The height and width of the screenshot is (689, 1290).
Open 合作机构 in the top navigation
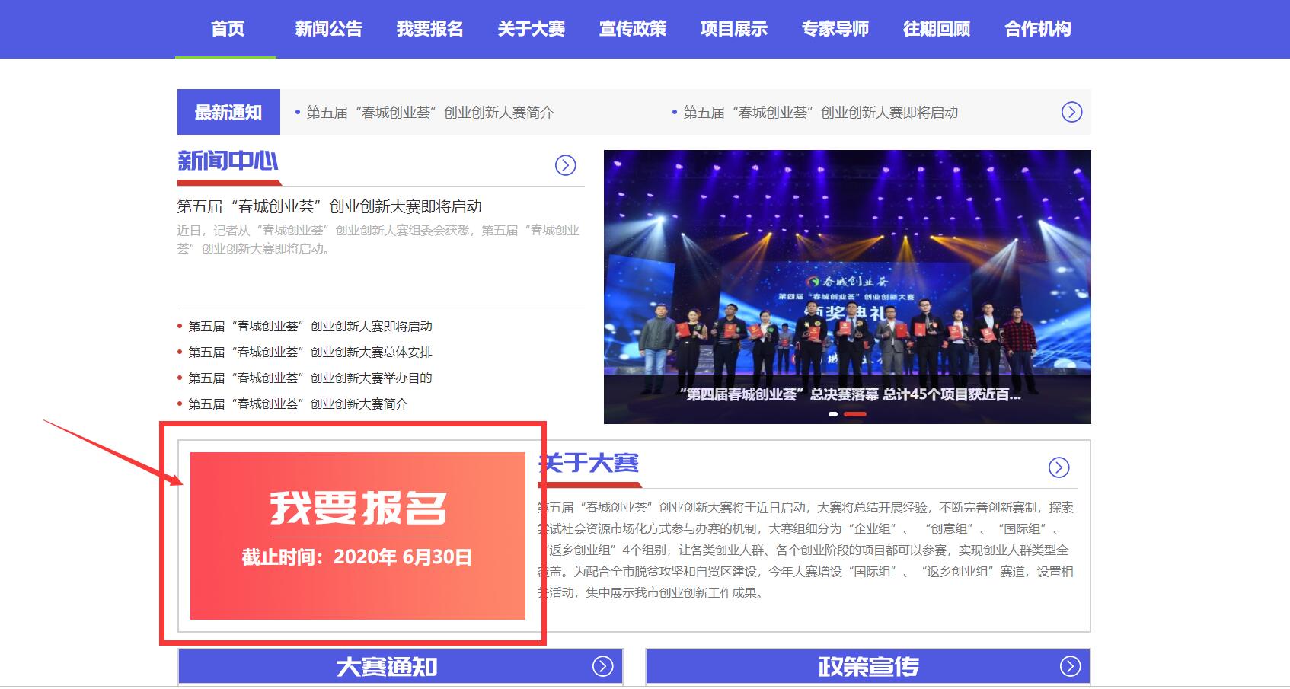pyautogui.click(x=1037, y=29)
